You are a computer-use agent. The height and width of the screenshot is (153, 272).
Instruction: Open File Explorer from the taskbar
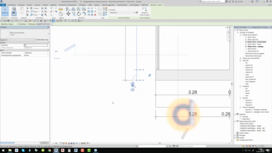click(x=10, y=150)
